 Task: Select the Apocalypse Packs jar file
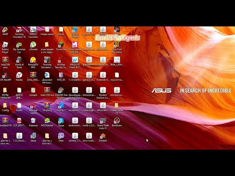pyautogui.click(x=75, y=93)
